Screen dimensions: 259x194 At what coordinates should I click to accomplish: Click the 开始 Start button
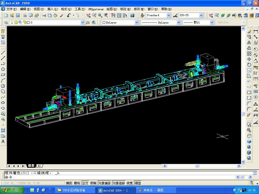coord(12,190)
